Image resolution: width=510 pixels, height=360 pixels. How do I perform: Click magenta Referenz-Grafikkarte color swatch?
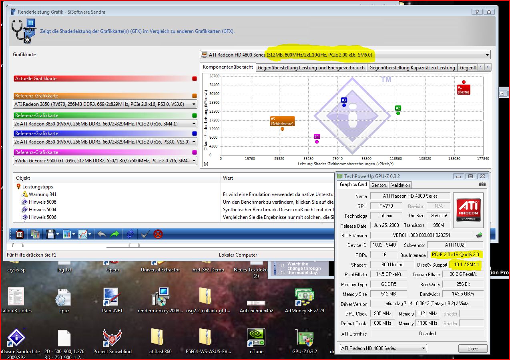195,152
